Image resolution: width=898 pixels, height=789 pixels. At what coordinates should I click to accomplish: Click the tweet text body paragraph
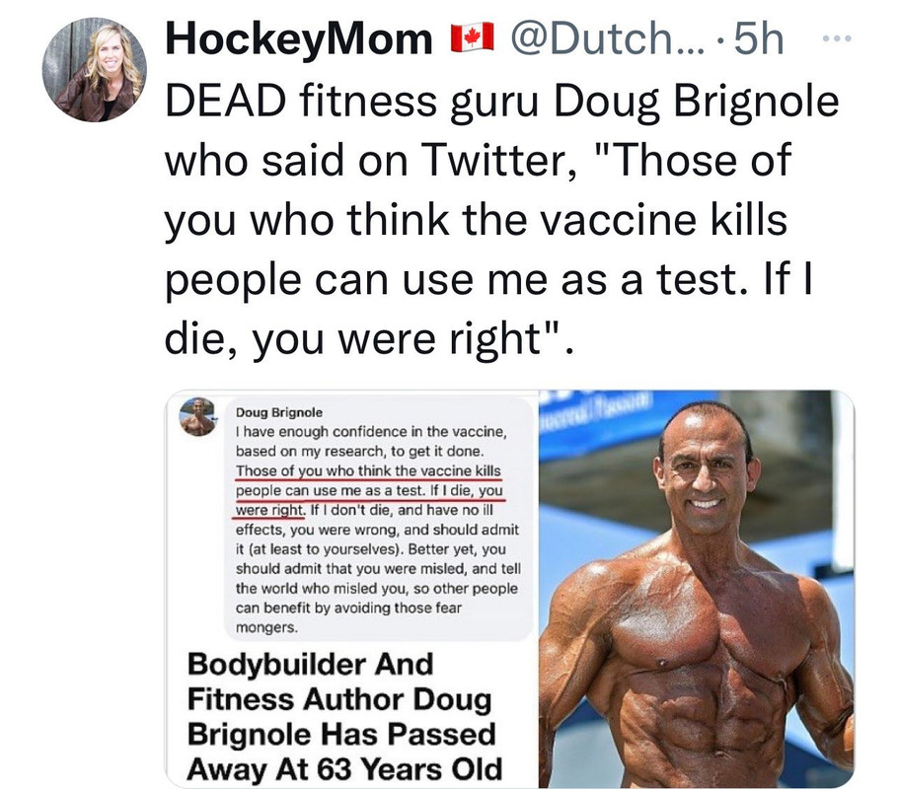pos(501,220)
